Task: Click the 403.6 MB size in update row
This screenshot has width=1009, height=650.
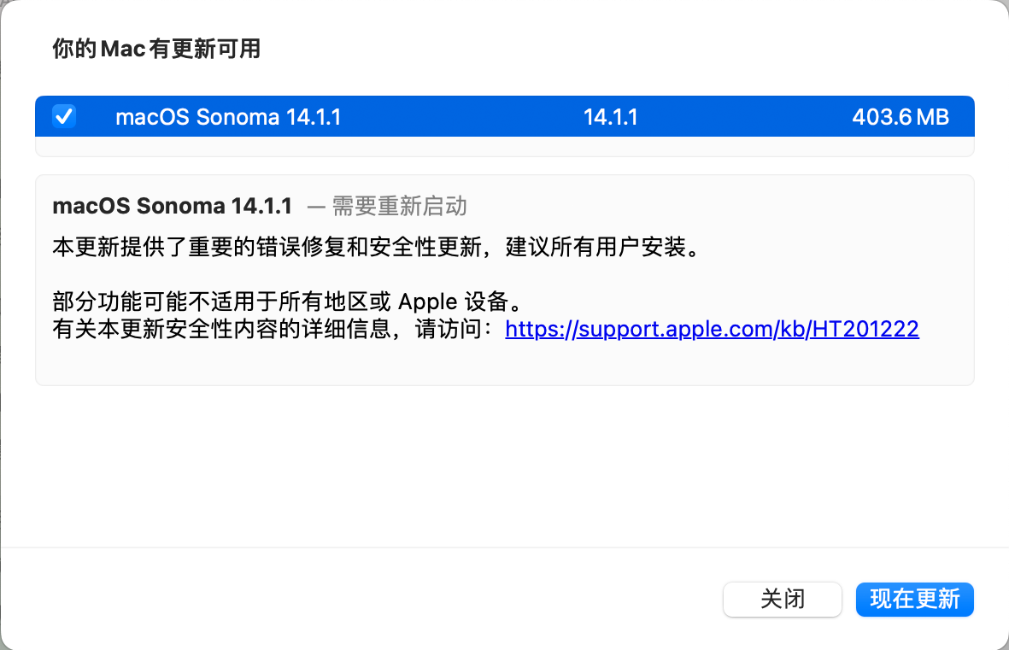Action: point(900,117)
